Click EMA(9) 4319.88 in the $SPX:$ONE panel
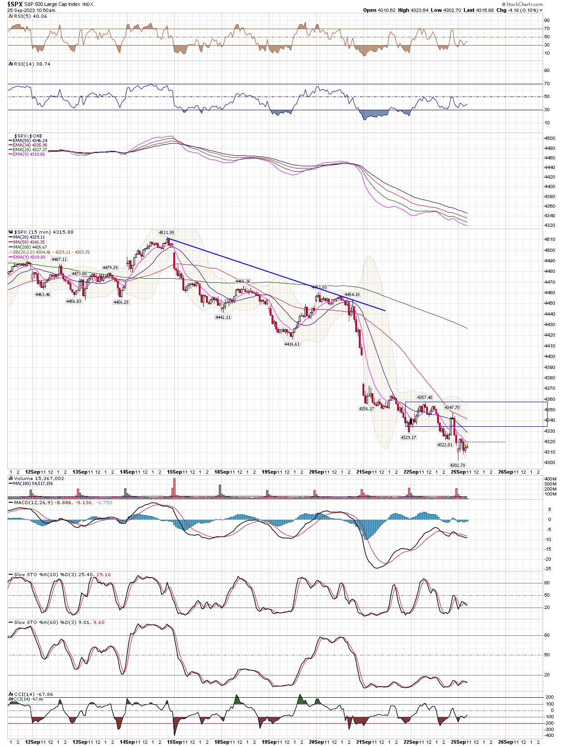The width and height of the screenshot is (564, 746). tap(29, 154)
